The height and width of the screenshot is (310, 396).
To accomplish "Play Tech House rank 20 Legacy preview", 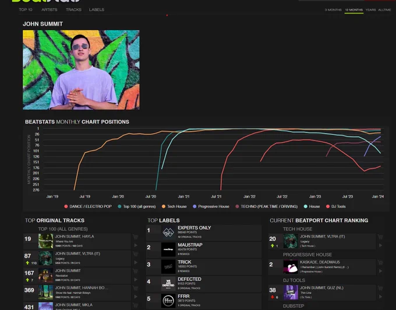I will click(381, 245).
